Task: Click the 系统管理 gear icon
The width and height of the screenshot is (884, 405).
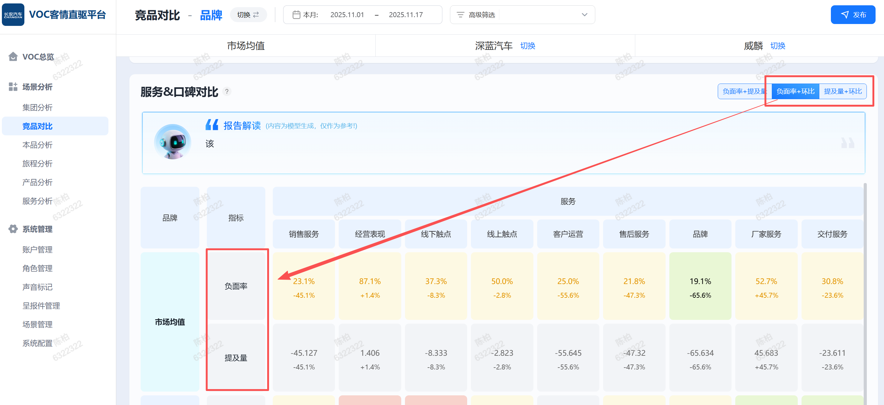Action: (13, 229)
